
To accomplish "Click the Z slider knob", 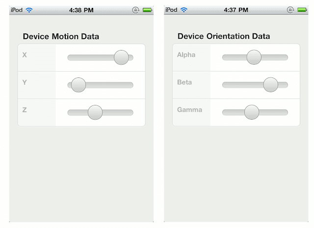I will click(95, 112).
